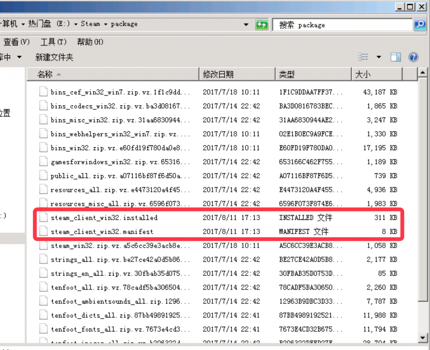
Task: Click package in the address path
Action: [124, 24]
